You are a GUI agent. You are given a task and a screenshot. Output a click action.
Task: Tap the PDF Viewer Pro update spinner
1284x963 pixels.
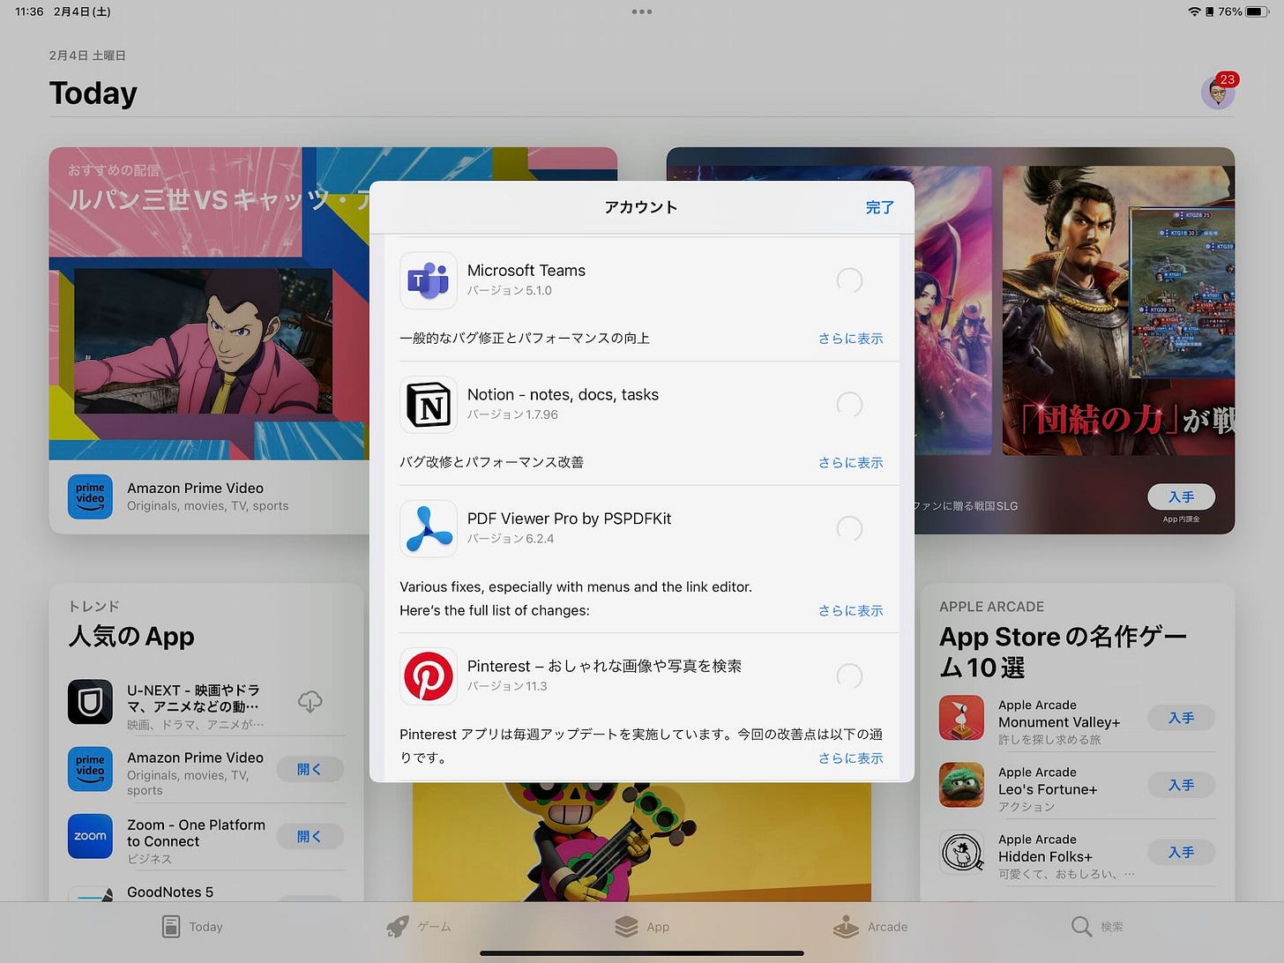tap(849, 529)
